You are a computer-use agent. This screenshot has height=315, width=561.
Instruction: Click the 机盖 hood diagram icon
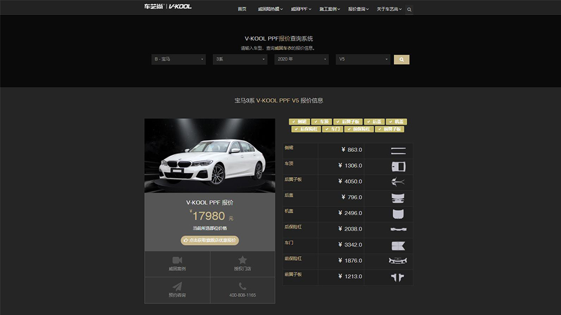[398, 214]
